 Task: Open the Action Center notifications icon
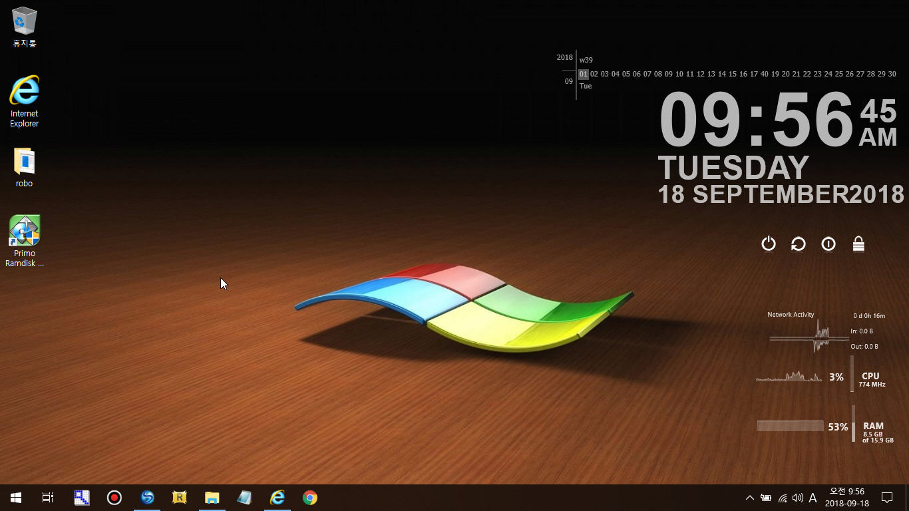click(x=887, y=498)
